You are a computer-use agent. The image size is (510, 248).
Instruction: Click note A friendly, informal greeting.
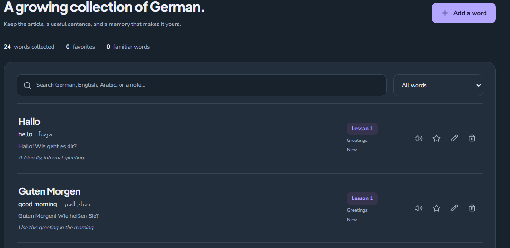[x=52, y=158]
